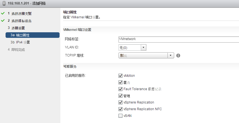Open step 3b IPv4 设置
Viewport: 239px width, 123px height.
(x=20, y=42)
